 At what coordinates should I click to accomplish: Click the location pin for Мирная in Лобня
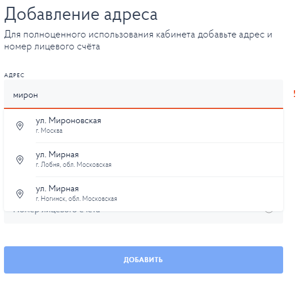coord(20,159)
